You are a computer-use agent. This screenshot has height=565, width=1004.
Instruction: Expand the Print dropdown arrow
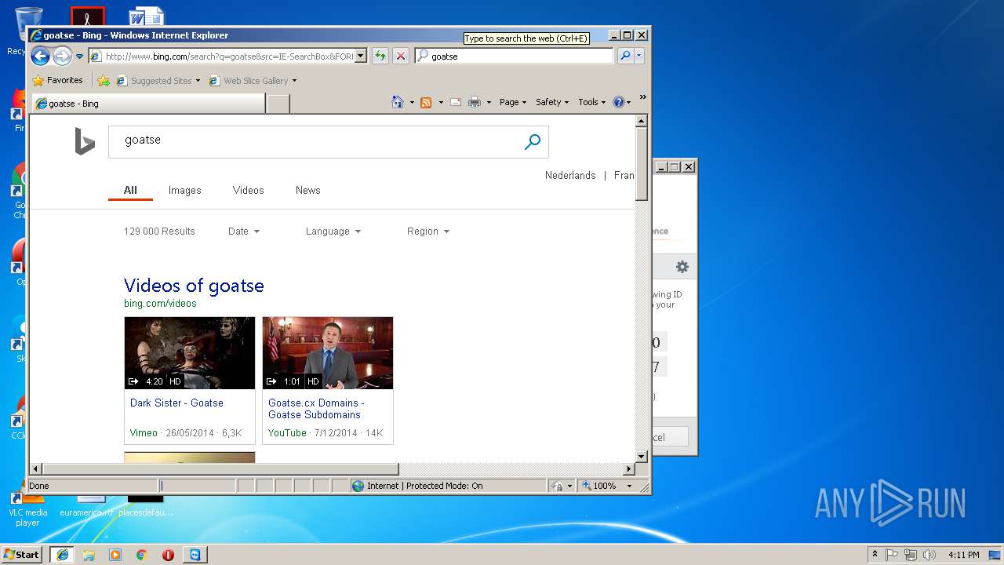(x=489, y=102)
